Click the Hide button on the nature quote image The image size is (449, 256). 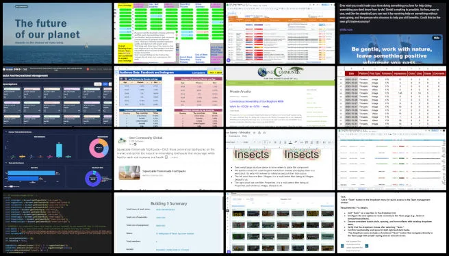coord(436,38)
